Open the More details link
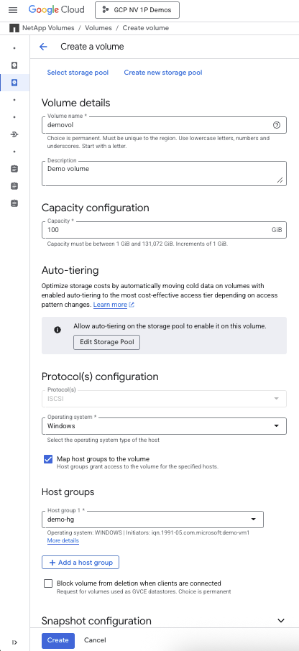The width and height of the screenshot is (299, 651). tap(63, 540)
